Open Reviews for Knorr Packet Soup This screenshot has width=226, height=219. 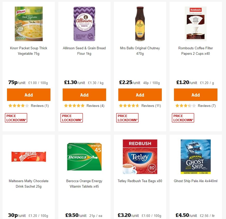click(40, 106)
